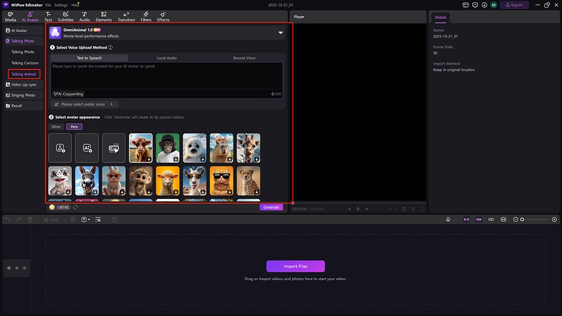Viewport: 562px width, 316px height.
Task: Toggle track visibility eye icon in timeline
Action: pos(16,268)
